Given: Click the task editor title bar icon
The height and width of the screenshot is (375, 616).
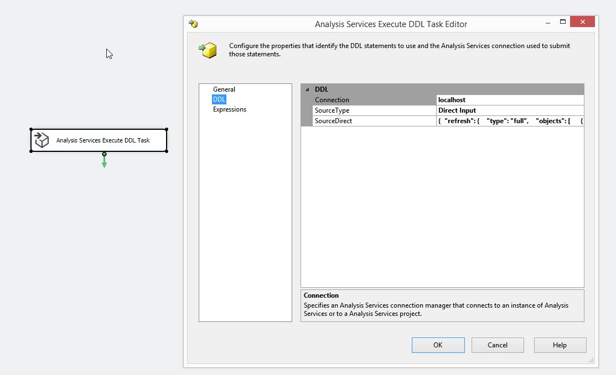Looking at the screenshot, I should click(193, 24).
